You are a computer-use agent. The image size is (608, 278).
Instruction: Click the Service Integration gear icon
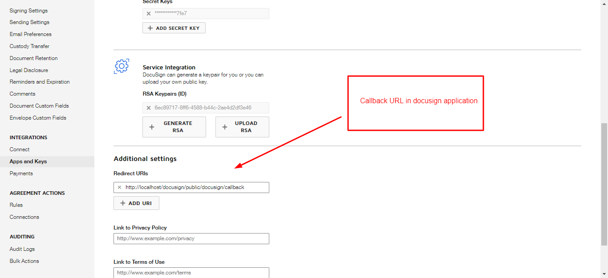click(122, 66)
